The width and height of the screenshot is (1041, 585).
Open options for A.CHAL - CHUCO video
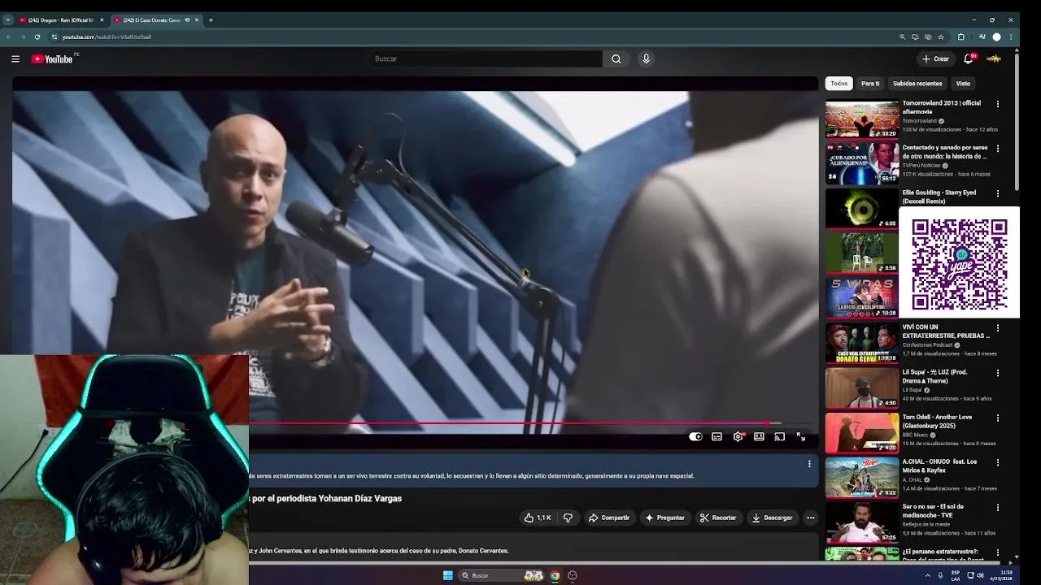998,462
